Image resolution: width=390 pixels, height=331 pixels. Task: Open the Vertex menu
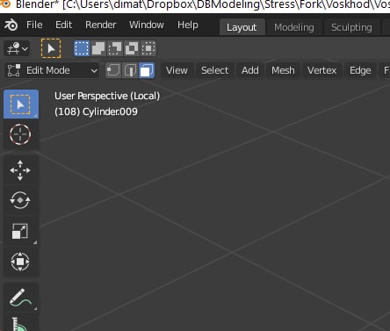(x=321, y=70)
